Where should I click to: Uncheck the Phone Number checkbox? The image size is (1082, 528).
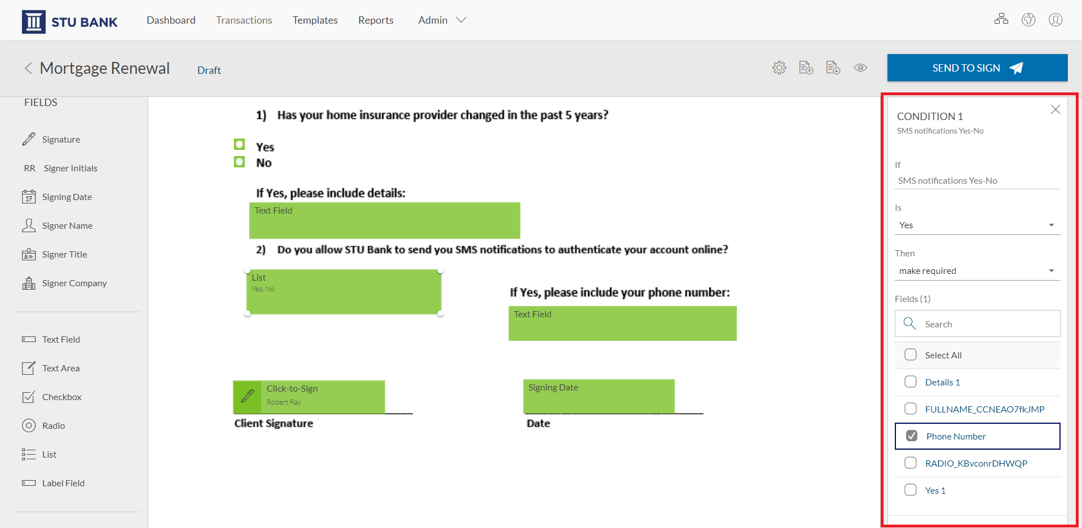pyautogui.click(x=912, y=436)
